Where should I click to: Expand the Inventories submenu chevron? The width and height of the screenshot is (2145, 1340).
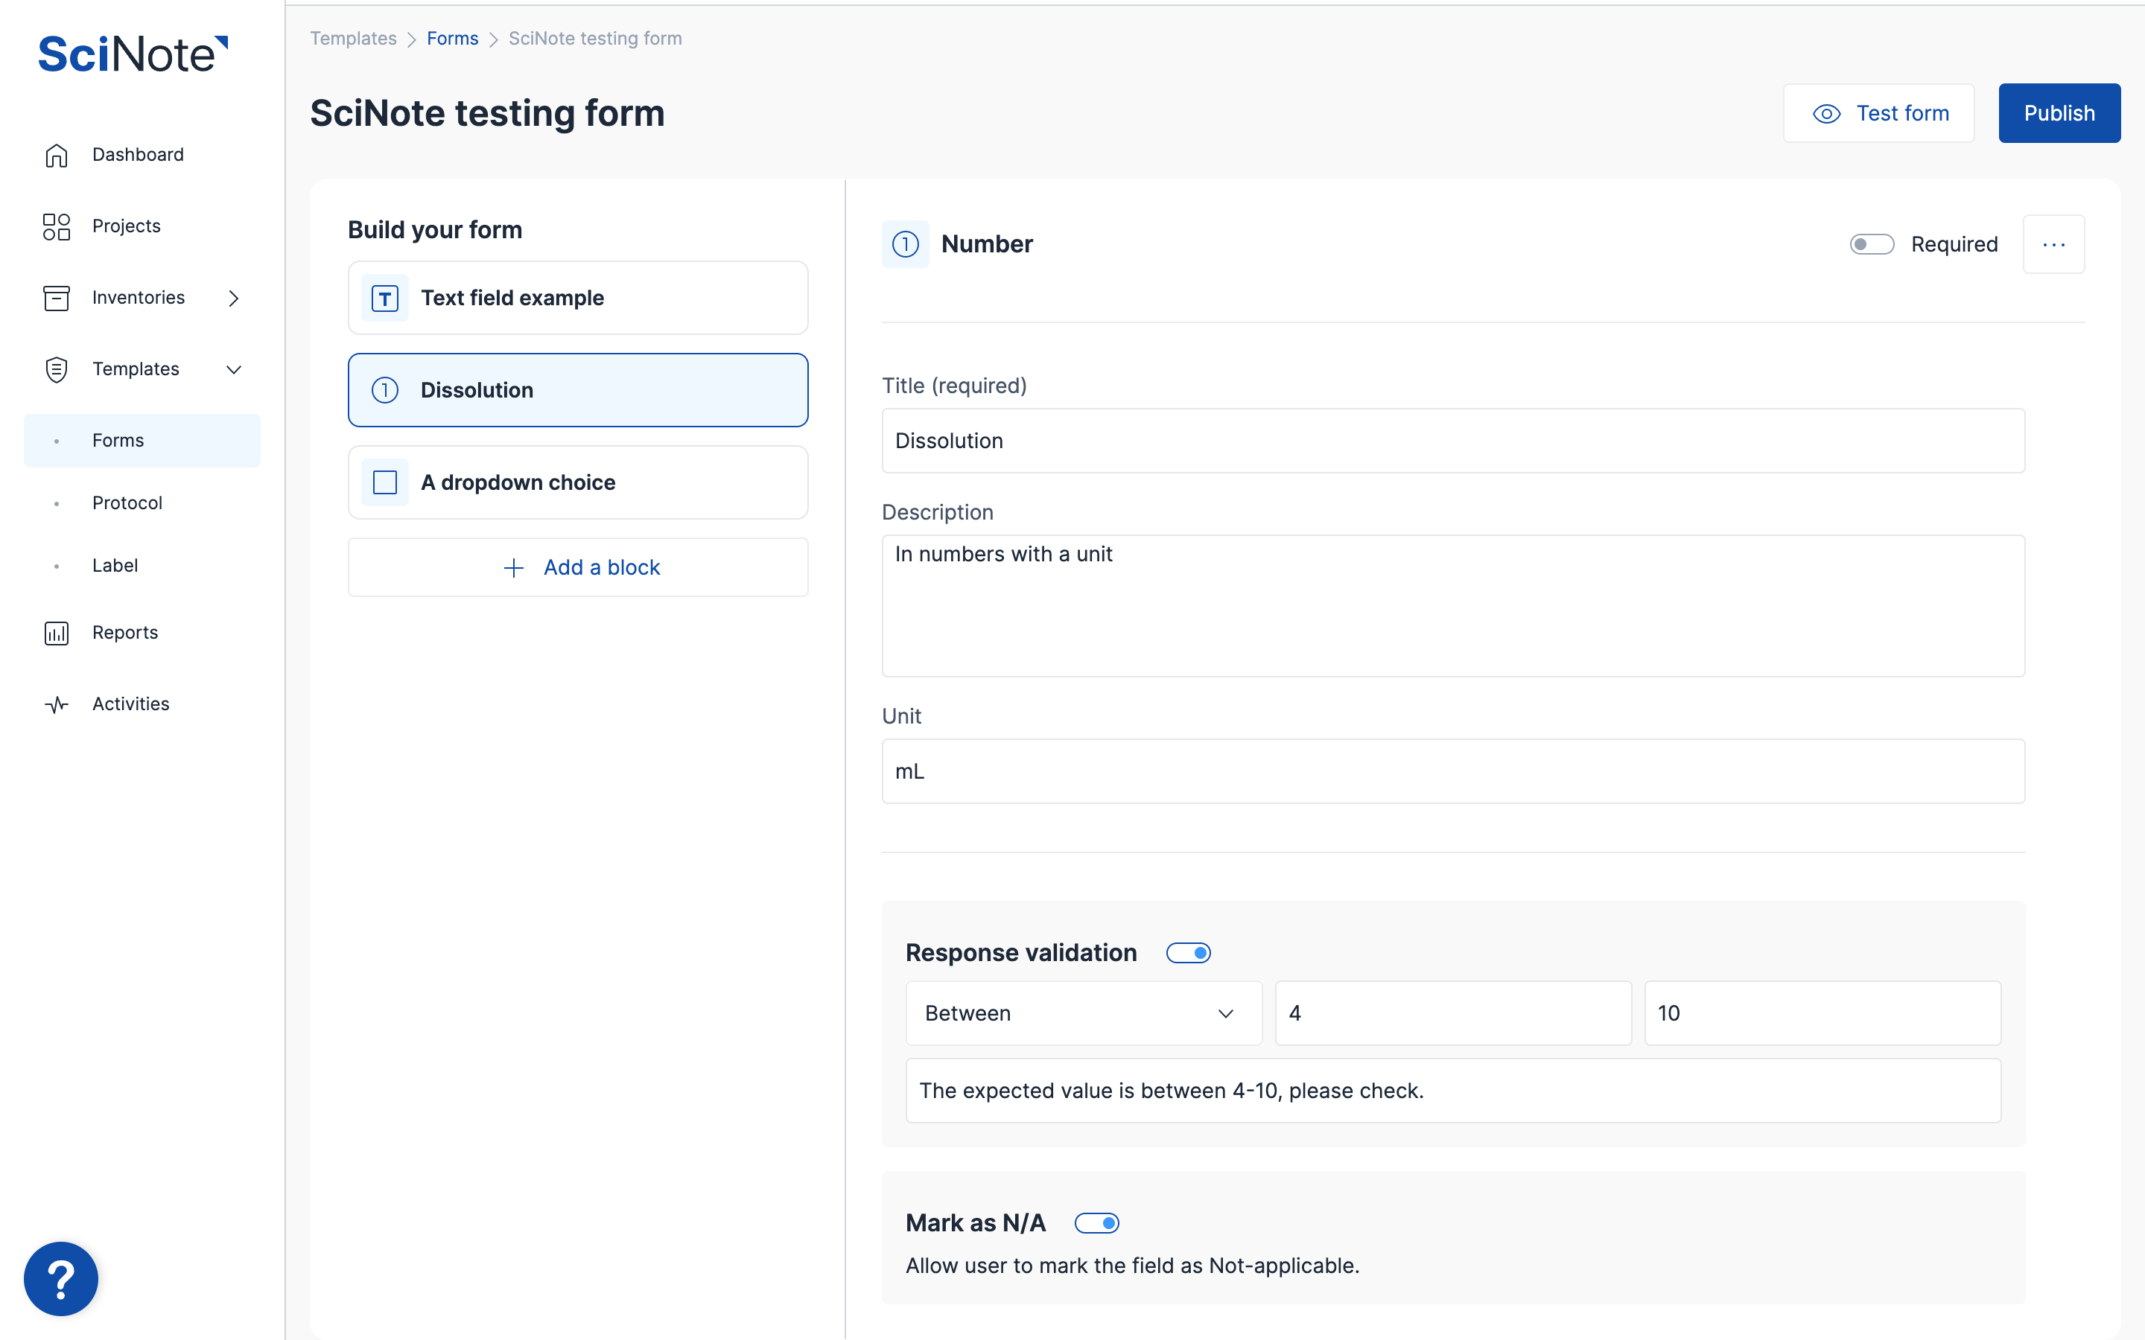[x=233, y=299]
